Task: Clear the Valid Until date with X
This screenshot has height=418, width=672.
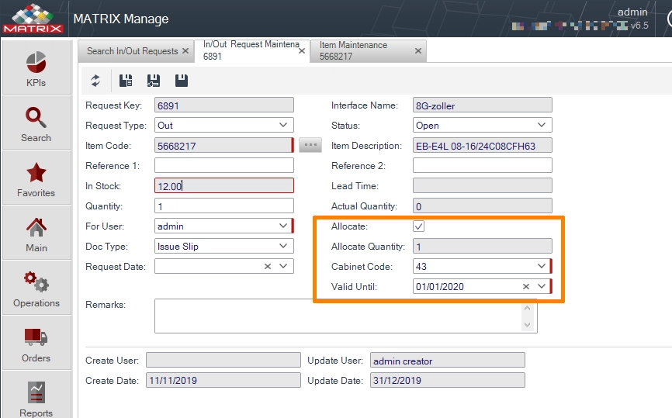Action: point(526,286)
